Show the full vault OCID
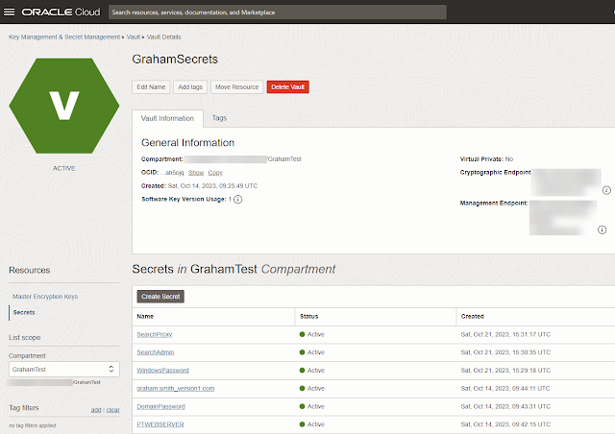Screen dimensions: 615x434 pos(196,173)
